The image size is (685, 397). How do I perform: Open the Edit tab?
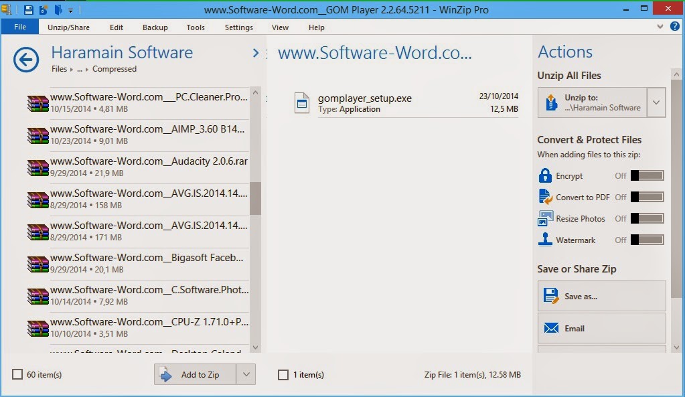117,27
